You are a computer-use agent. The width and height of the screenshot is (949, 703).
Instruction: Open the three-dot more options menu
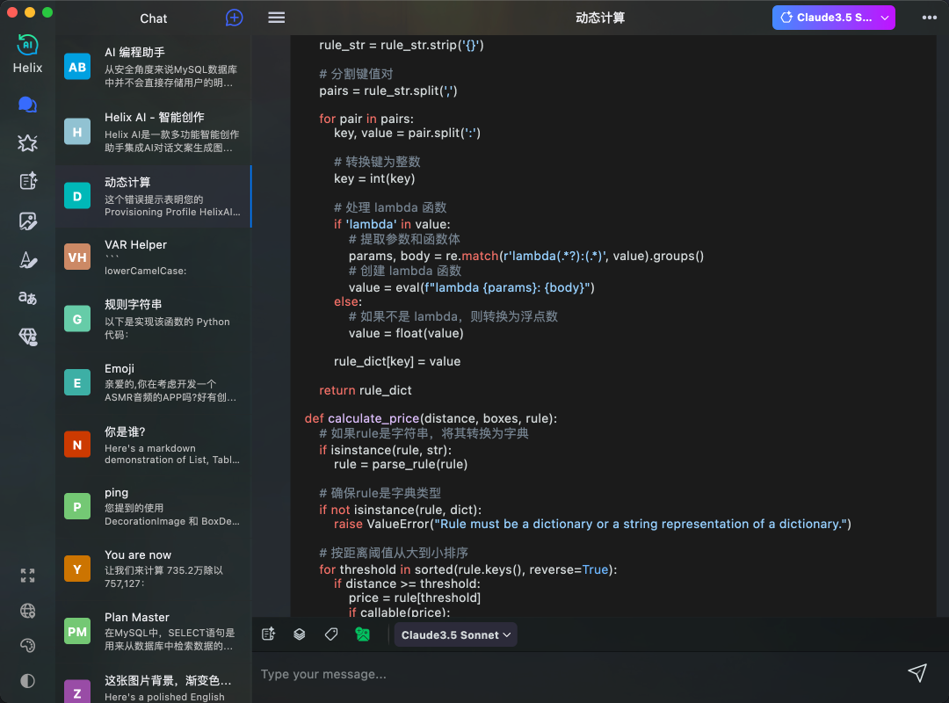pos(929,18)
